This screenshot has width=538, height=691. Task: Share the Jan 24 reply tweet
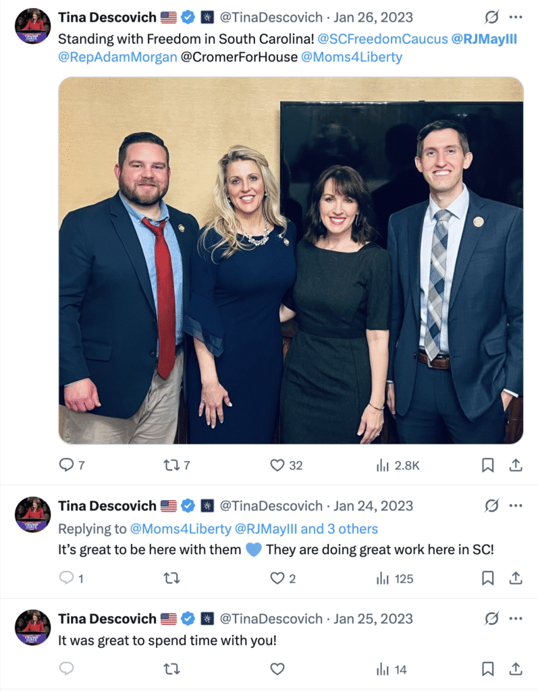pyautogui.click(x=516, y=578)
